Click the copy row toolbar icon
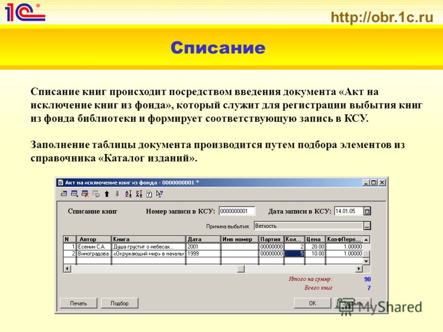443x332 pixels. (x=96, y=194)
